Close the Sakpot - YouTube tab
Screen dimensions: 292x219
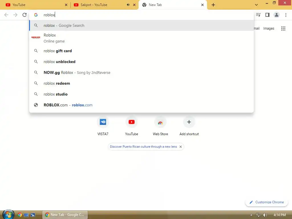click(134, 5)
